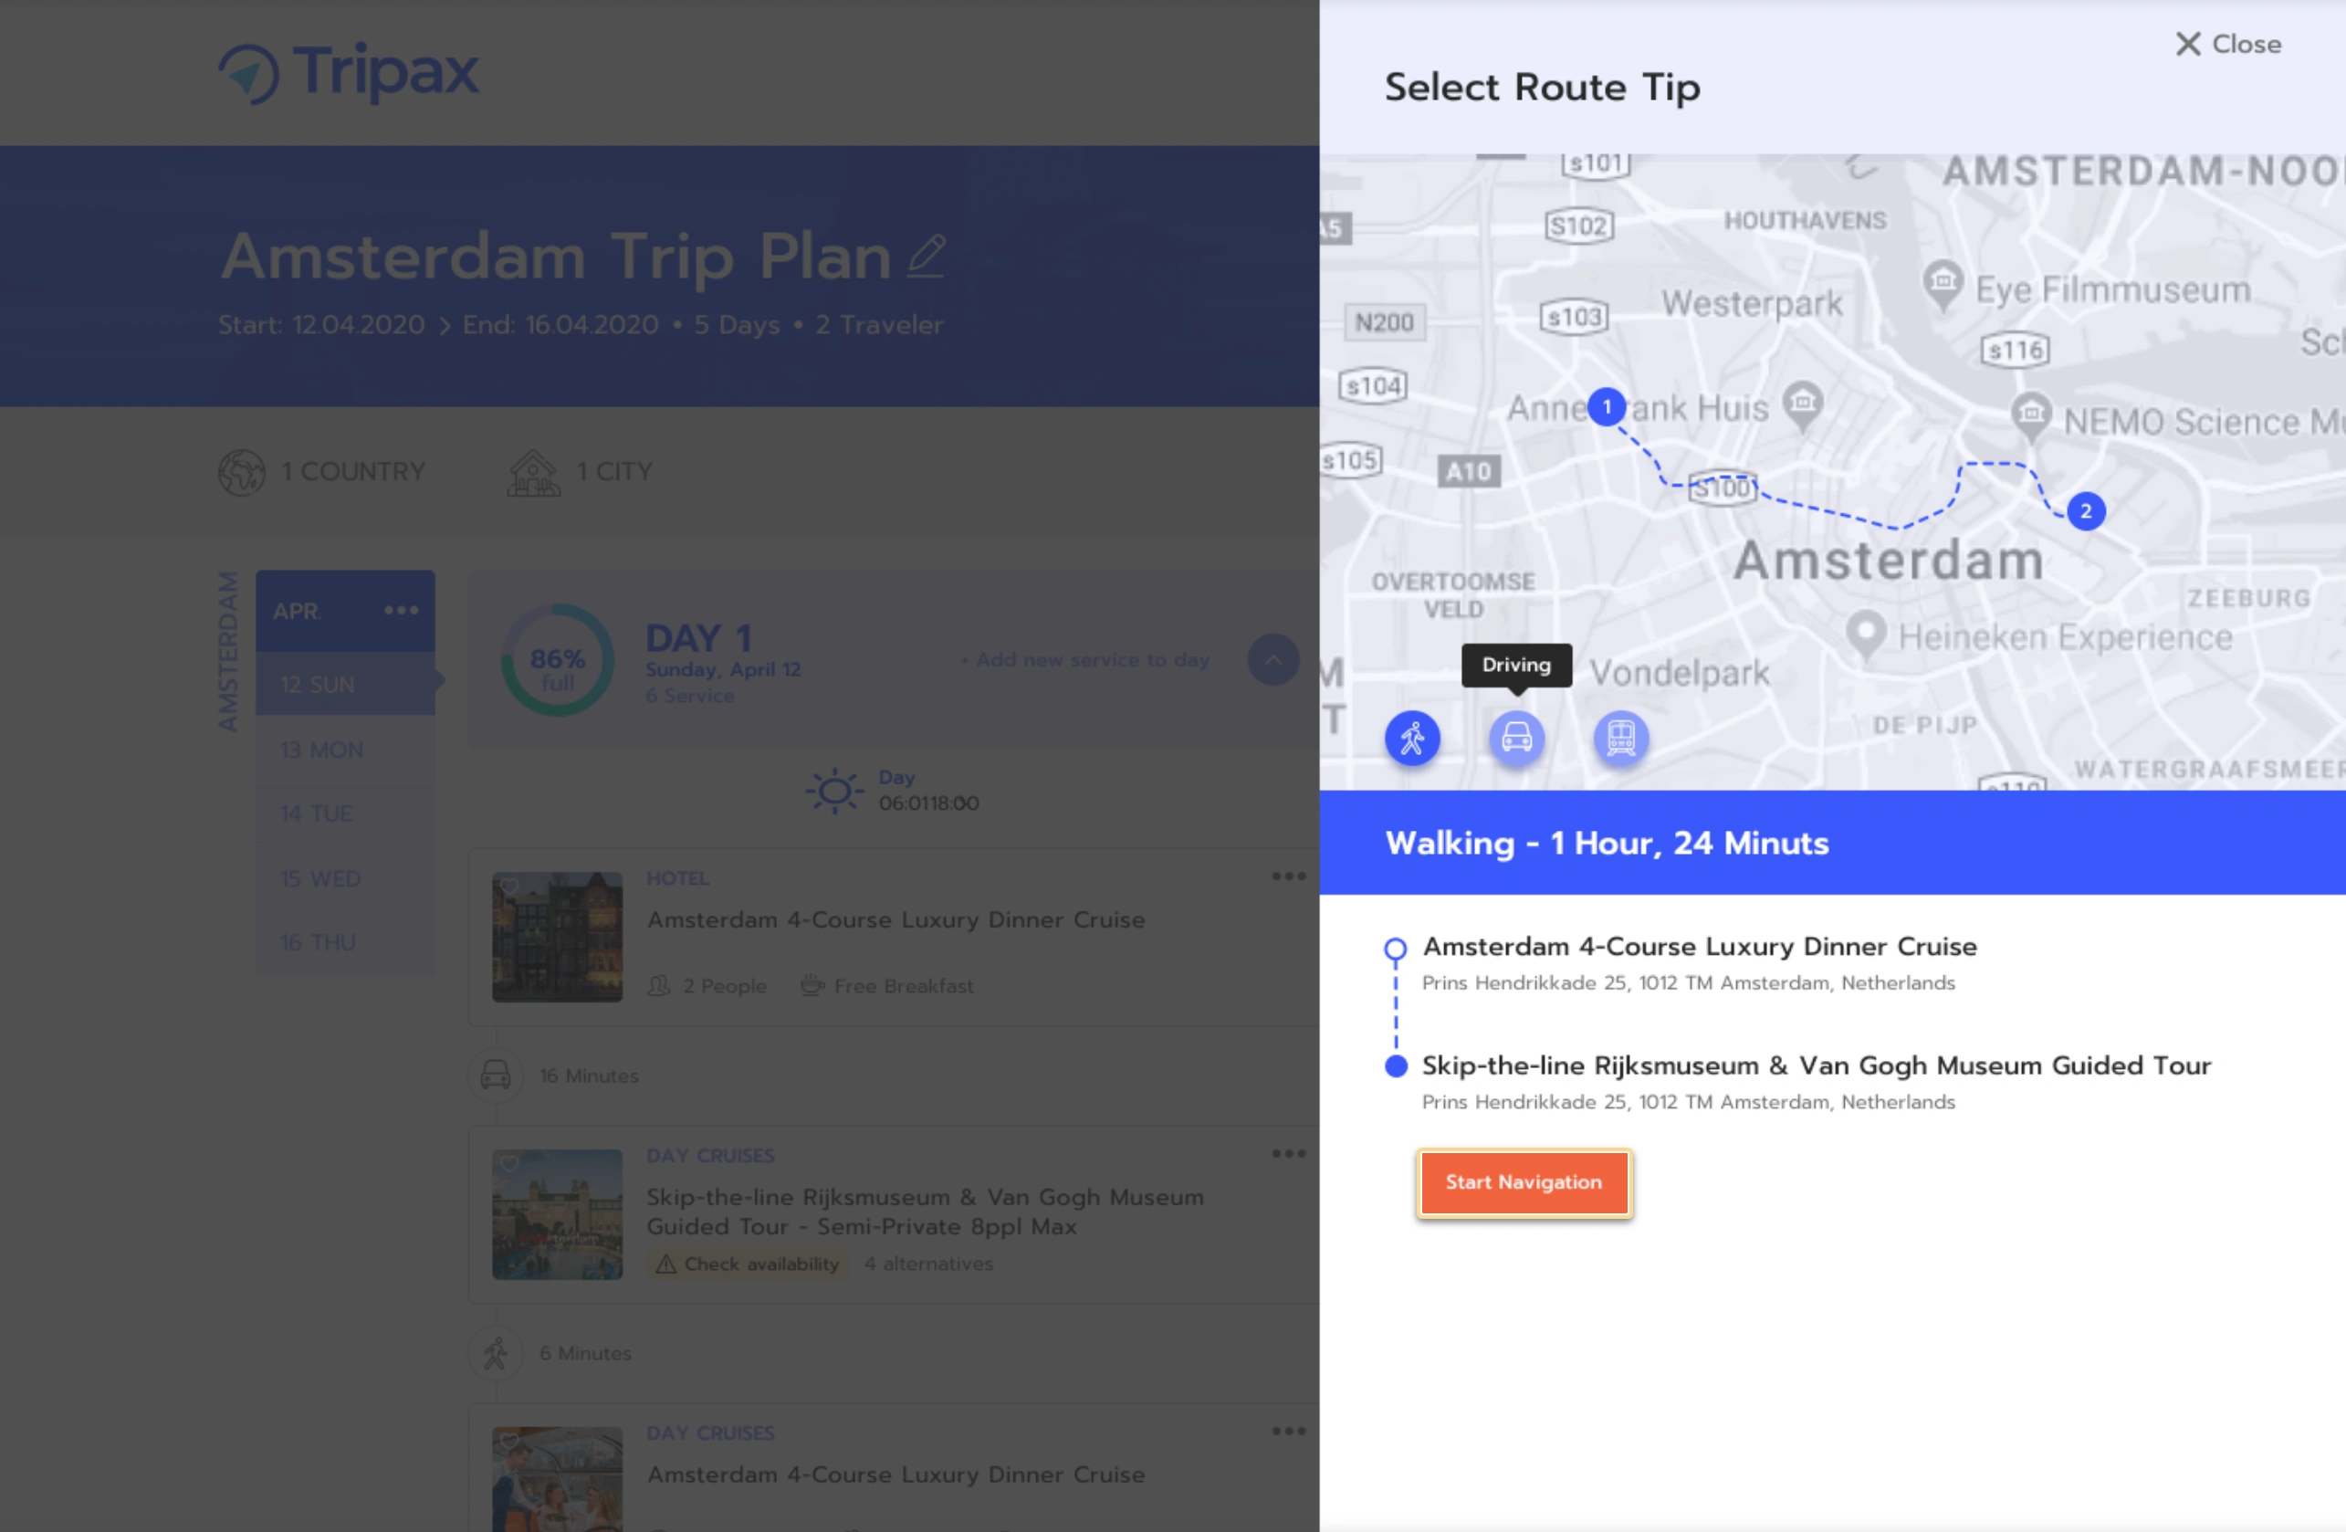
Task: Click the Day sun weather icon
Action: pos(835,791)
